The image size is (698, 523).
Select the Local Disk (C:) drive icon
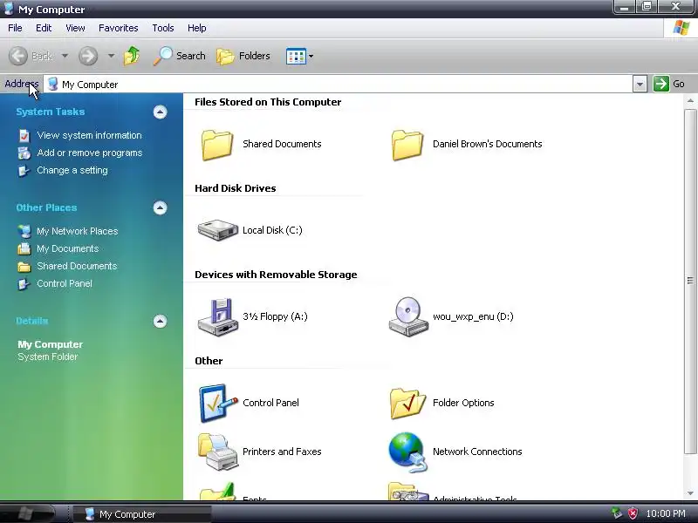click(x=217, y=230)
